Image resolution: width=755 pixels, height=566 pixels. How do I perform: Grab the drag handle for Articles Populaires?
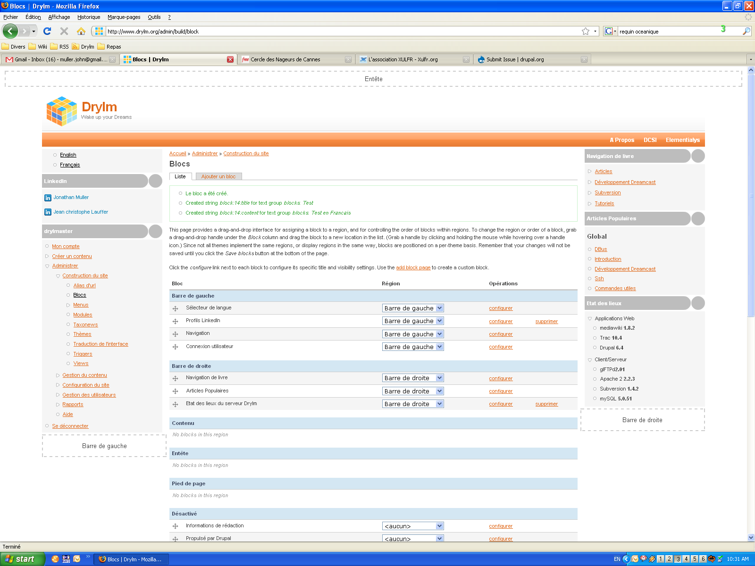(x=175, y=391)
